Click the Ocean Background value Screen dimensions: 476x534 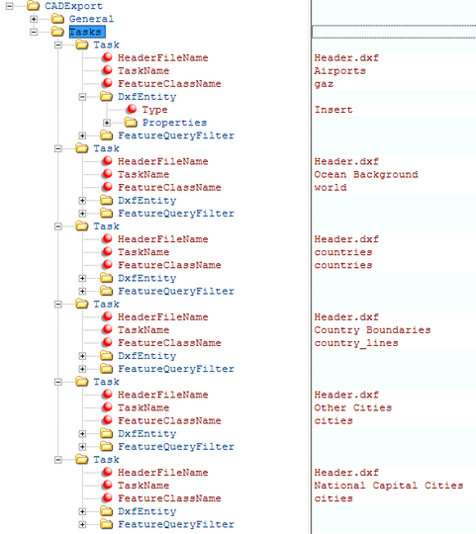point(366,174)
